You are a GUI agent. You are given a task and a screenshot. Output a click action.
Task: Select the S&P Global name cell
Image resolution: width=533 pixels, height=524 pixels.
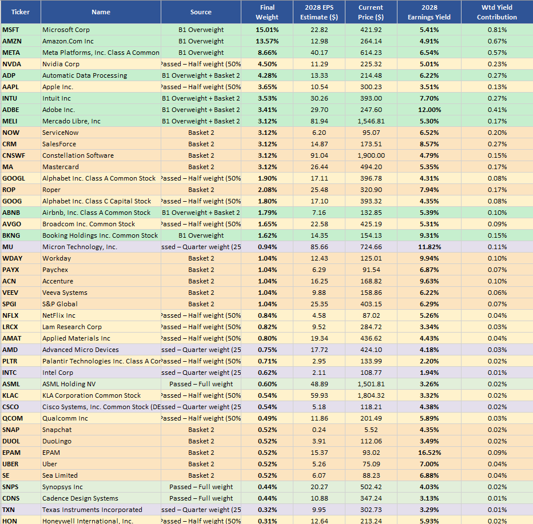click(101, 304)
